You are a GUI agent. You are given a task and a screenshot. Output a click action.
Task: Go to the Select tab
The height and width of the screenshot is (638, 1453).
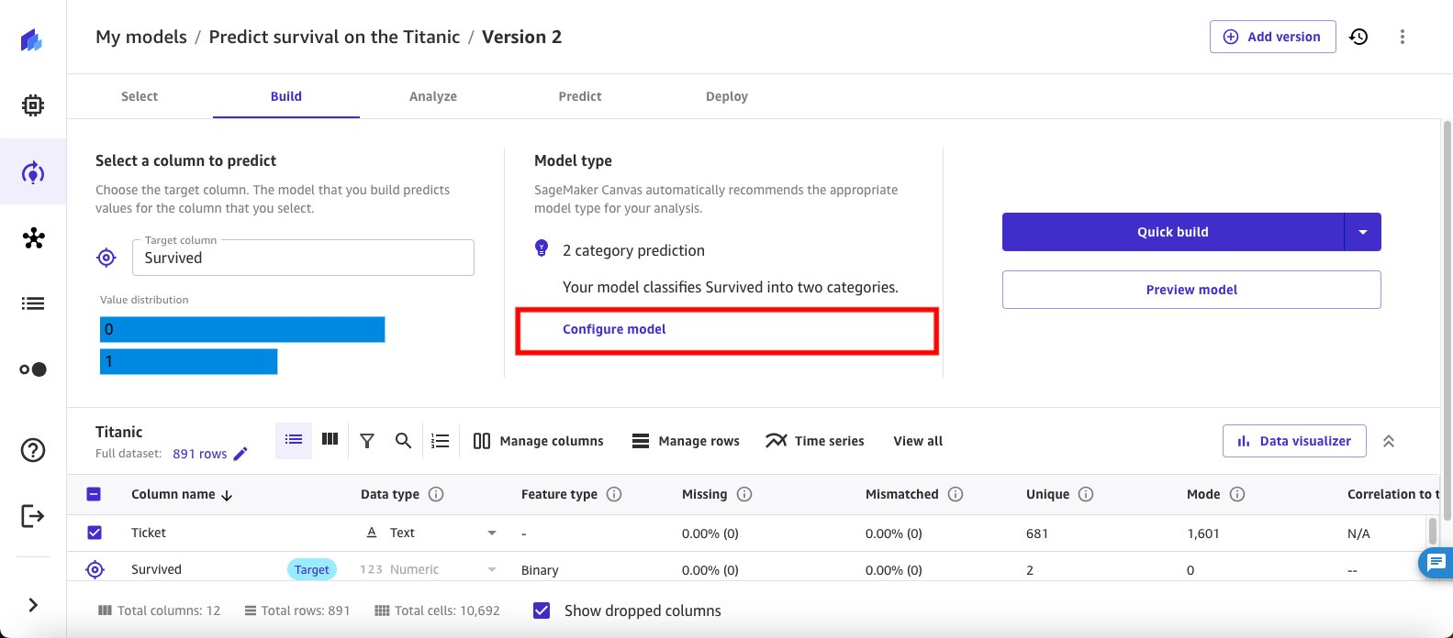click(140, 96)
